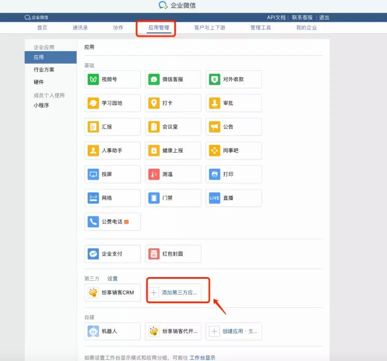Open the 视频号 app icon

tap(93, 79)
